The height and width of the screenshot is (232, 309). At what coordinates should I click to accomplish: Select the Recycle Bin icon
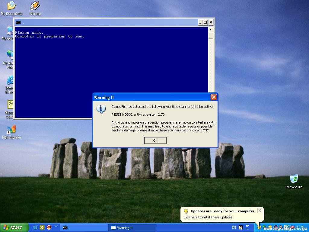[x=294, y=181]
